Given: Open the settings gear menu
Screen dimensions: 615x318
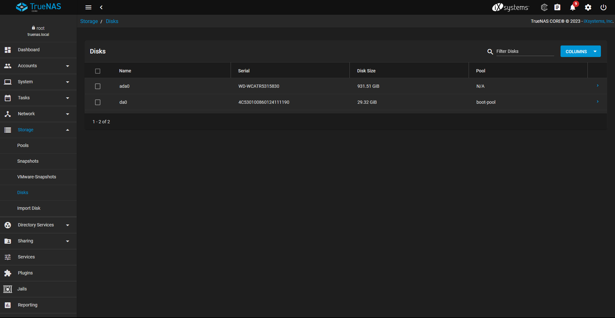Looking at the screenshot, I should click(x=588, y=7).
